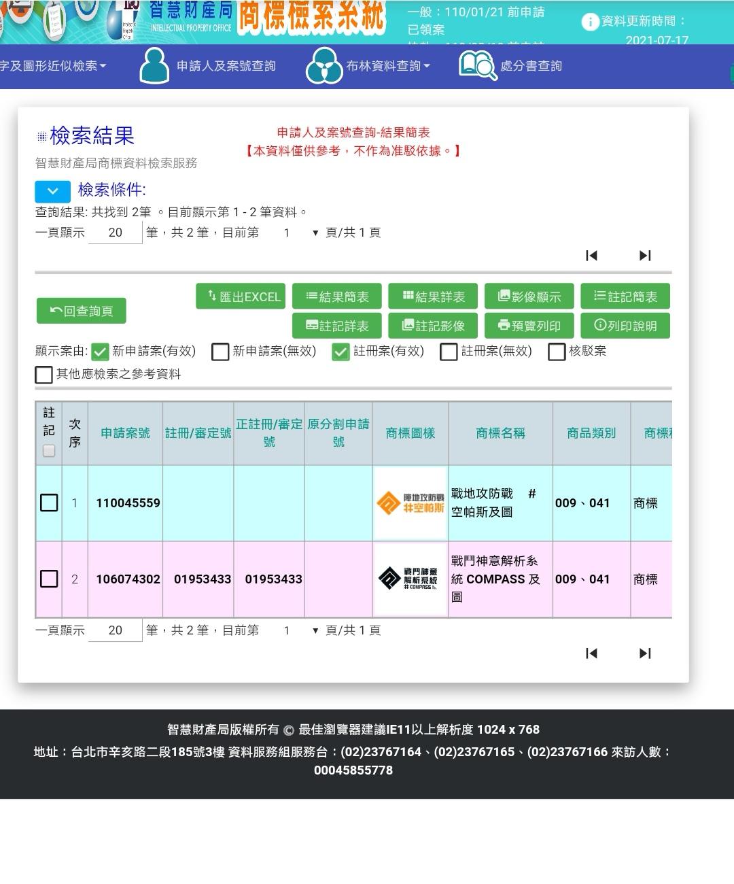The width and height of the screenshot is (734, 884).
Task: Open 註記影像
Action: (x=433, y=326)
